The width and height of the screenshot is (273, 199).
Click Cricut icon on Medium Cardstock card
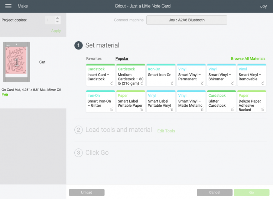click(142, 83)
